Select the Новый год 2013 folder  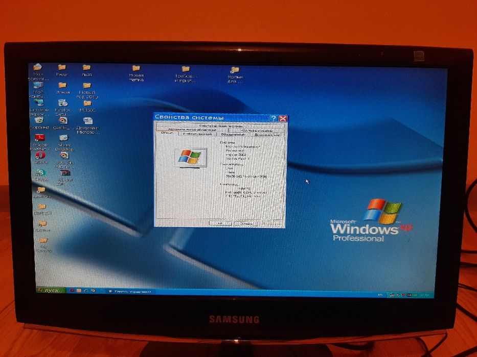tap(87, 90)
